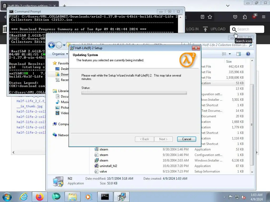Open the __ia_thumb.jpg file link

click(x=30, y=106)
